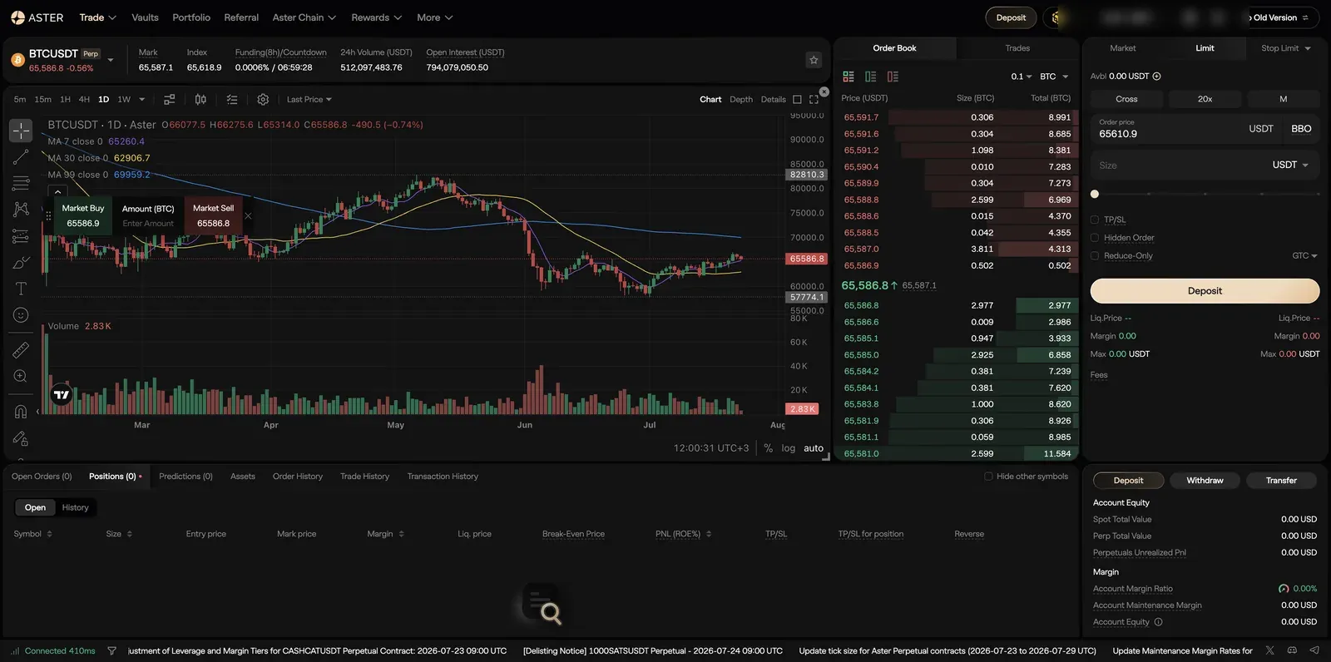Viewport: 1331px width, 662px height.
Task: Switch to the Trades tab
Action: [1017, 48]
